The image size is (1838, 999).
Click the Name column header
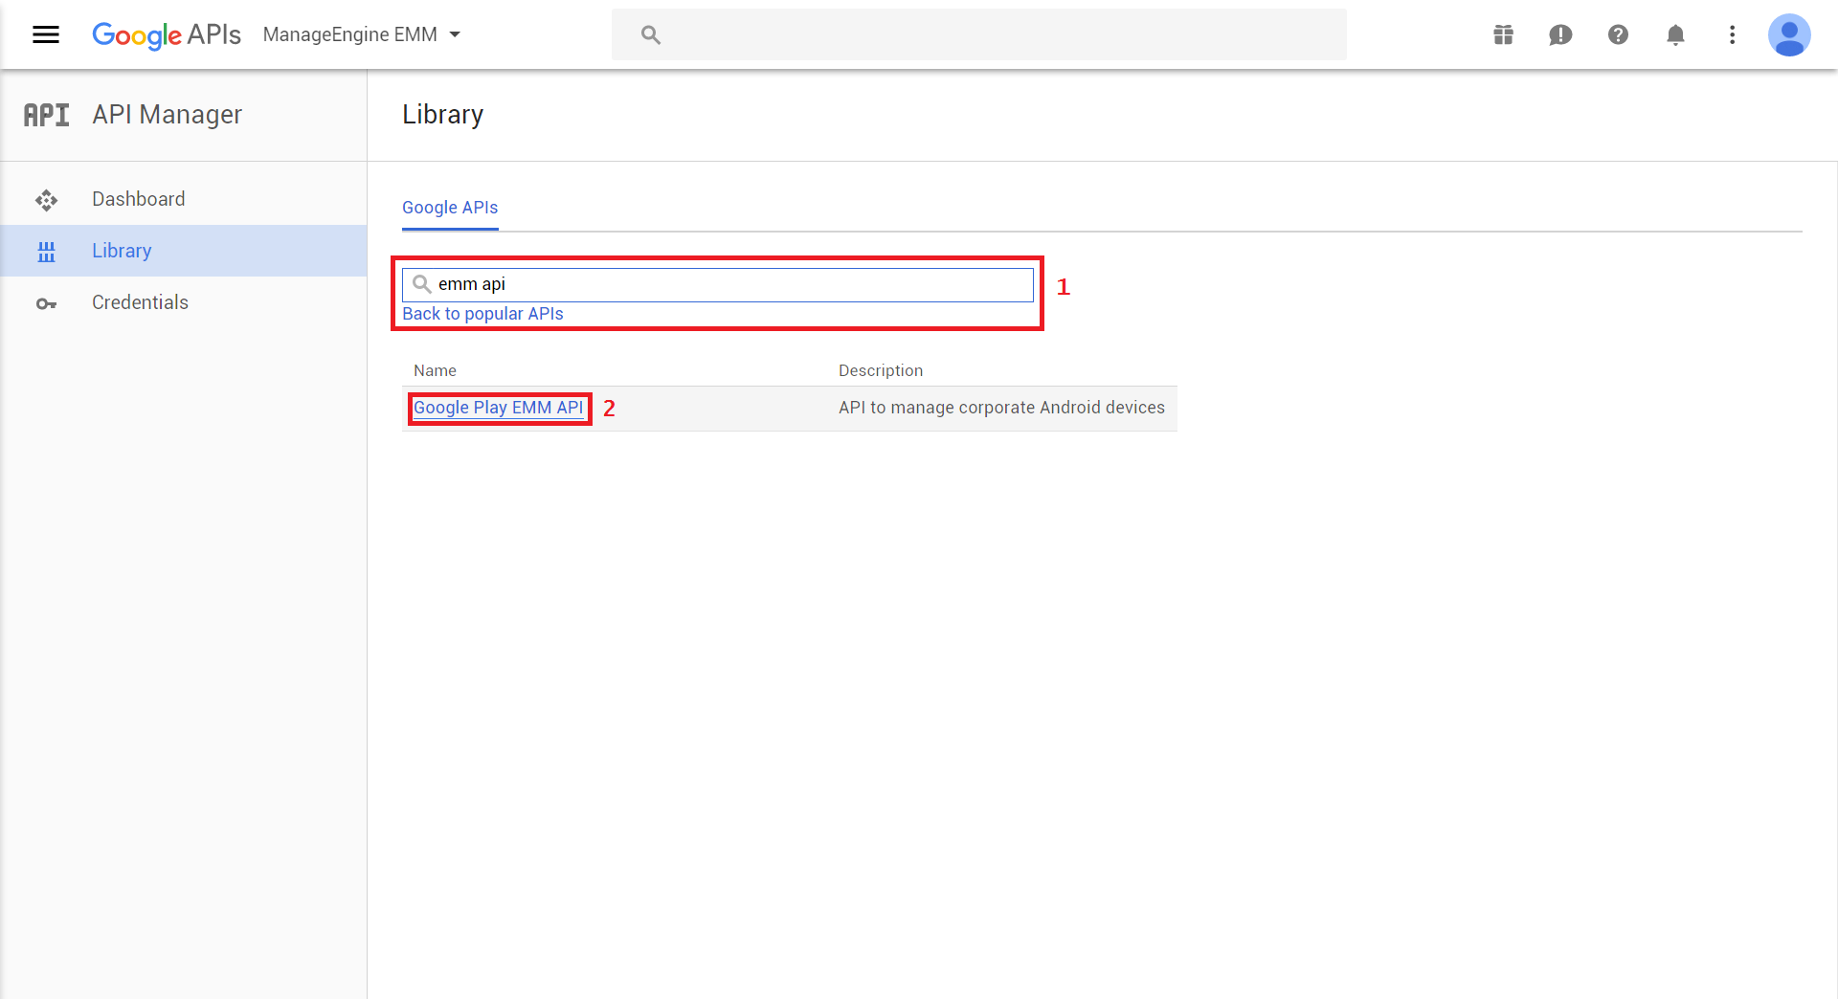coord(435,370)
